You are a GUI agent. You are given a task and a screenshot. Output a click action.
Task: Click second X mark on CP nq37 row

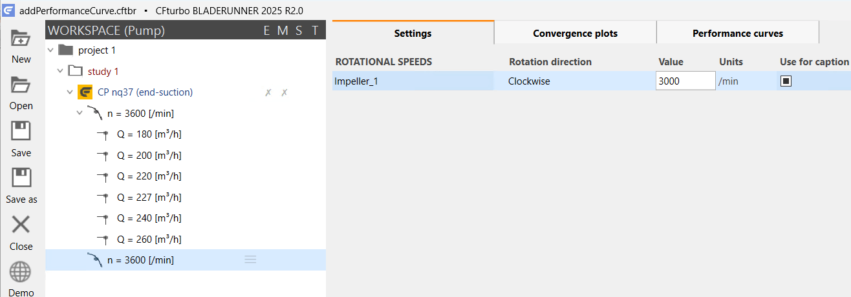pos(284,93)
